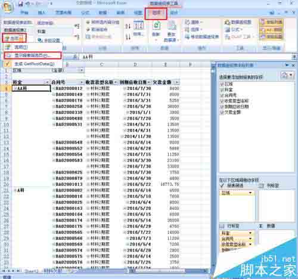The image size is (298, 279).
Task: Click the worksheet vertical scrollbar
Action: [213, 167]
